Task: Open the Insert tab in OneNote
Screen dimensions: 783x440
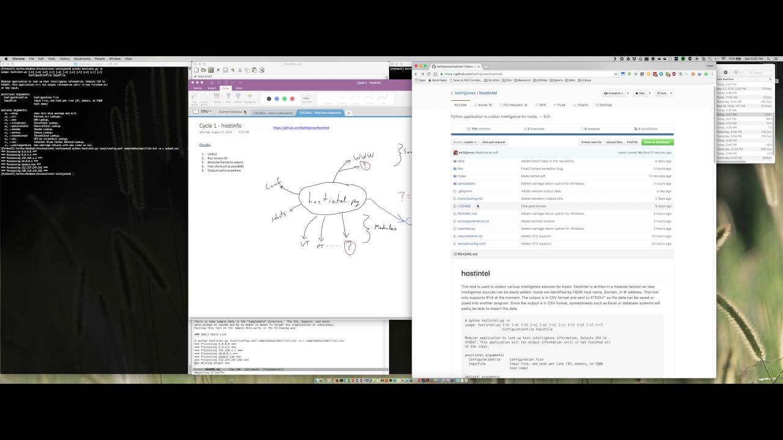Action: (212, 88)
